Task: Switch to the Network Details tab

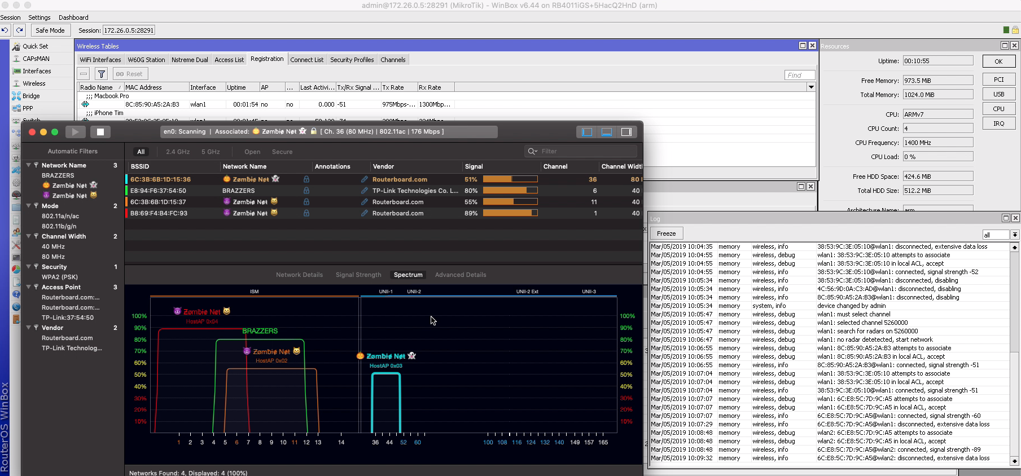Action: [x=299, y=275]
